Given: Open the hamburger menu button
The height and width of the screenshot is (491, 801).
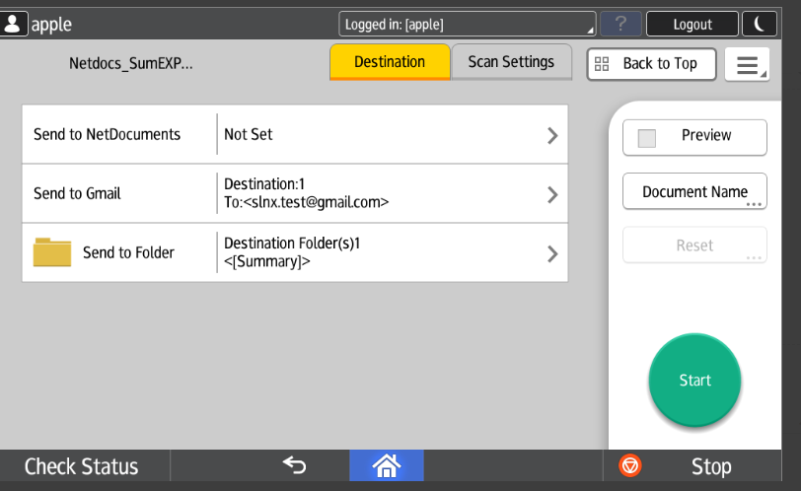Looking at the screenshot, I should [x=748, y=65].
